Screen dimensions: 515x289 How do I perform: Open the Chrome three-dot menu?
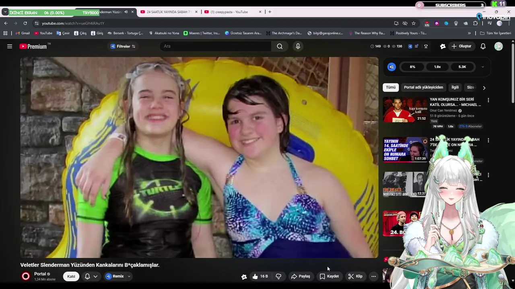pyautogui.click(x=509, y=23)
